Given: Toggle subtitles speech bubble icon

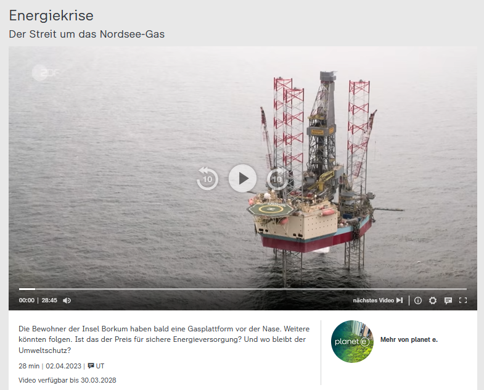Looking at the screenshot, I should [448, 301].
